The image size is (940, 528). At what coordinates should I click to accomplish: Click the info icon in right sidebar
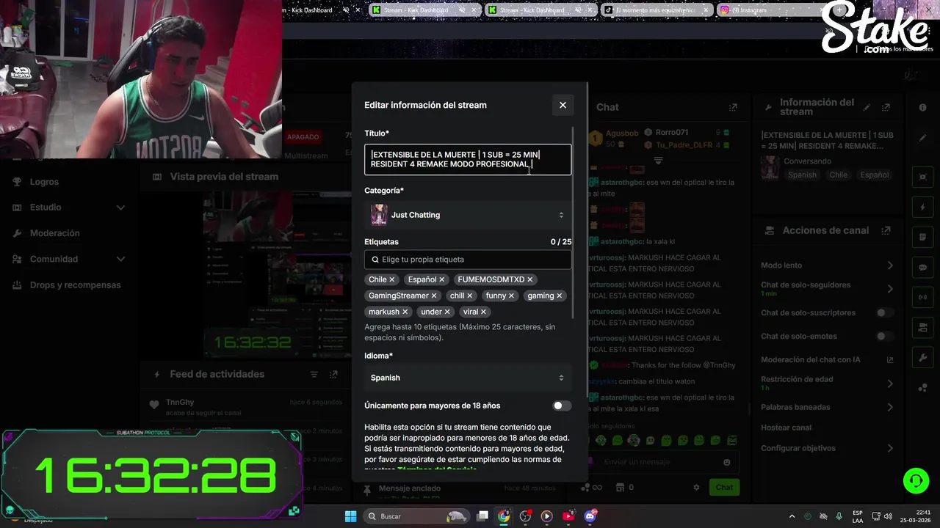(923, 107)
